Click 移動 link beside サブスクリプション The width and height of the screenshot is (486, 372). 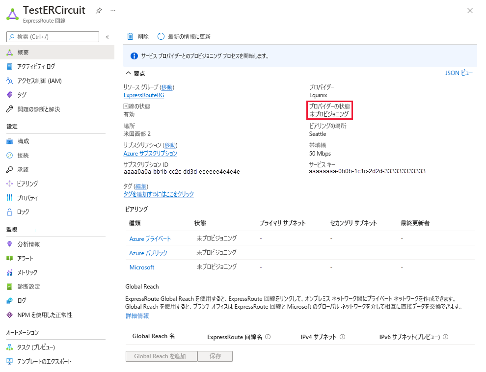170,145
